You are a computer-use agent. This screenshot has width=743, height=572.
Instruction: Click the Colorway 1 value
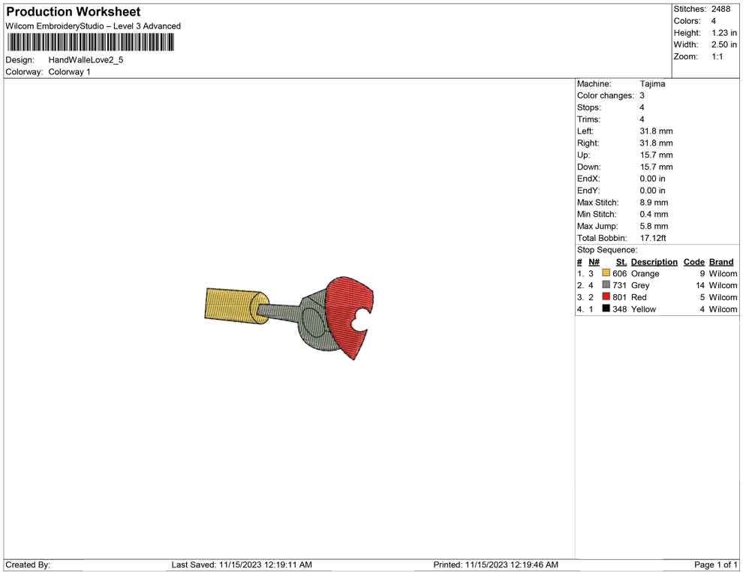click(x=69, y=72)
